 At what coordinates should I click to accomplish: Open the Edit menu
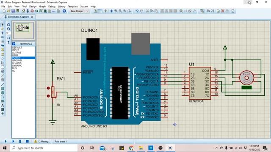pos(10,6)
